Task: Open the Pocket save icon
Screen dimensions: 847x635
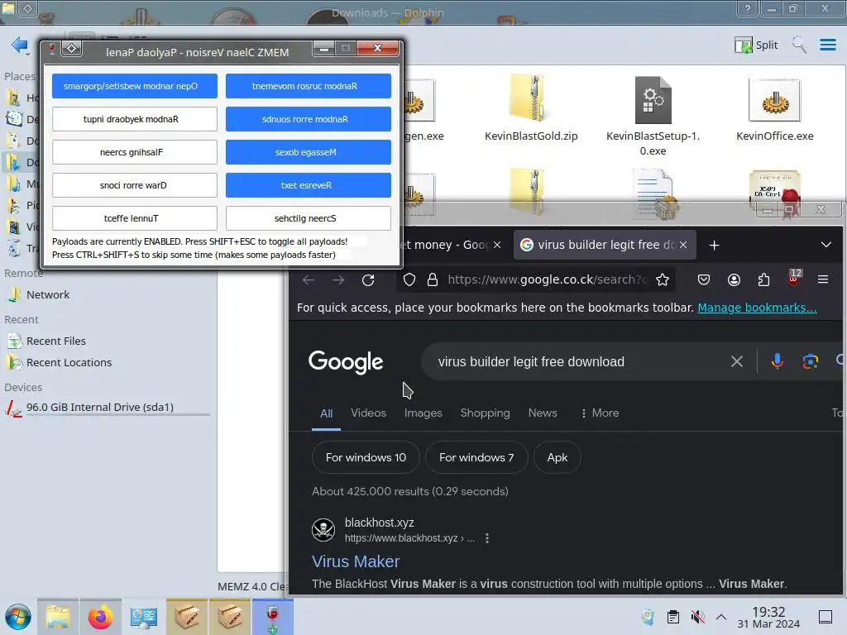Action: point(703,279)
